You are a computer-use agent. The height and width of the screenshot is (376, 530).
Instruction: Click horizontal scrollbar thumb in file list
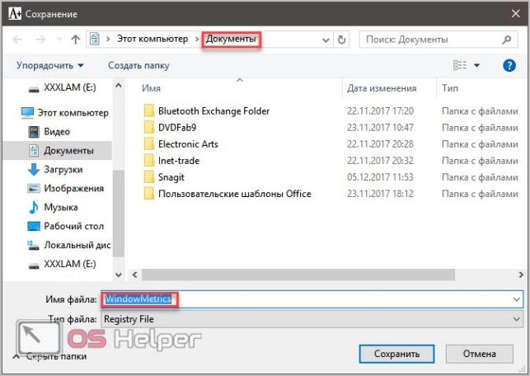pos(298,275)
